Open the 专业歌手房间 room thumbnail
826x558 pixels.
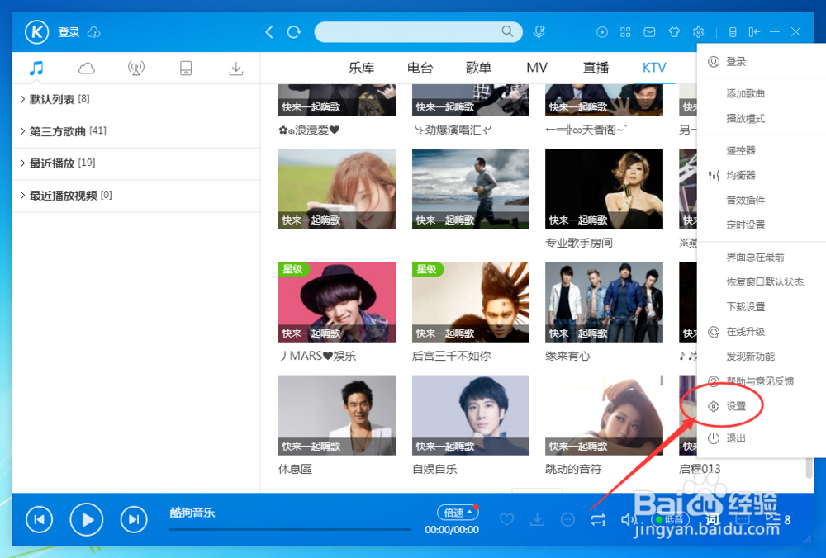[605, 189]
